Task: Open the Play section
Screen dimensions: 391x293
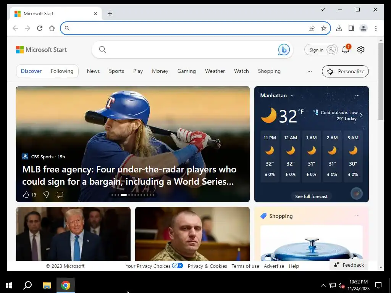Action: 138,71
